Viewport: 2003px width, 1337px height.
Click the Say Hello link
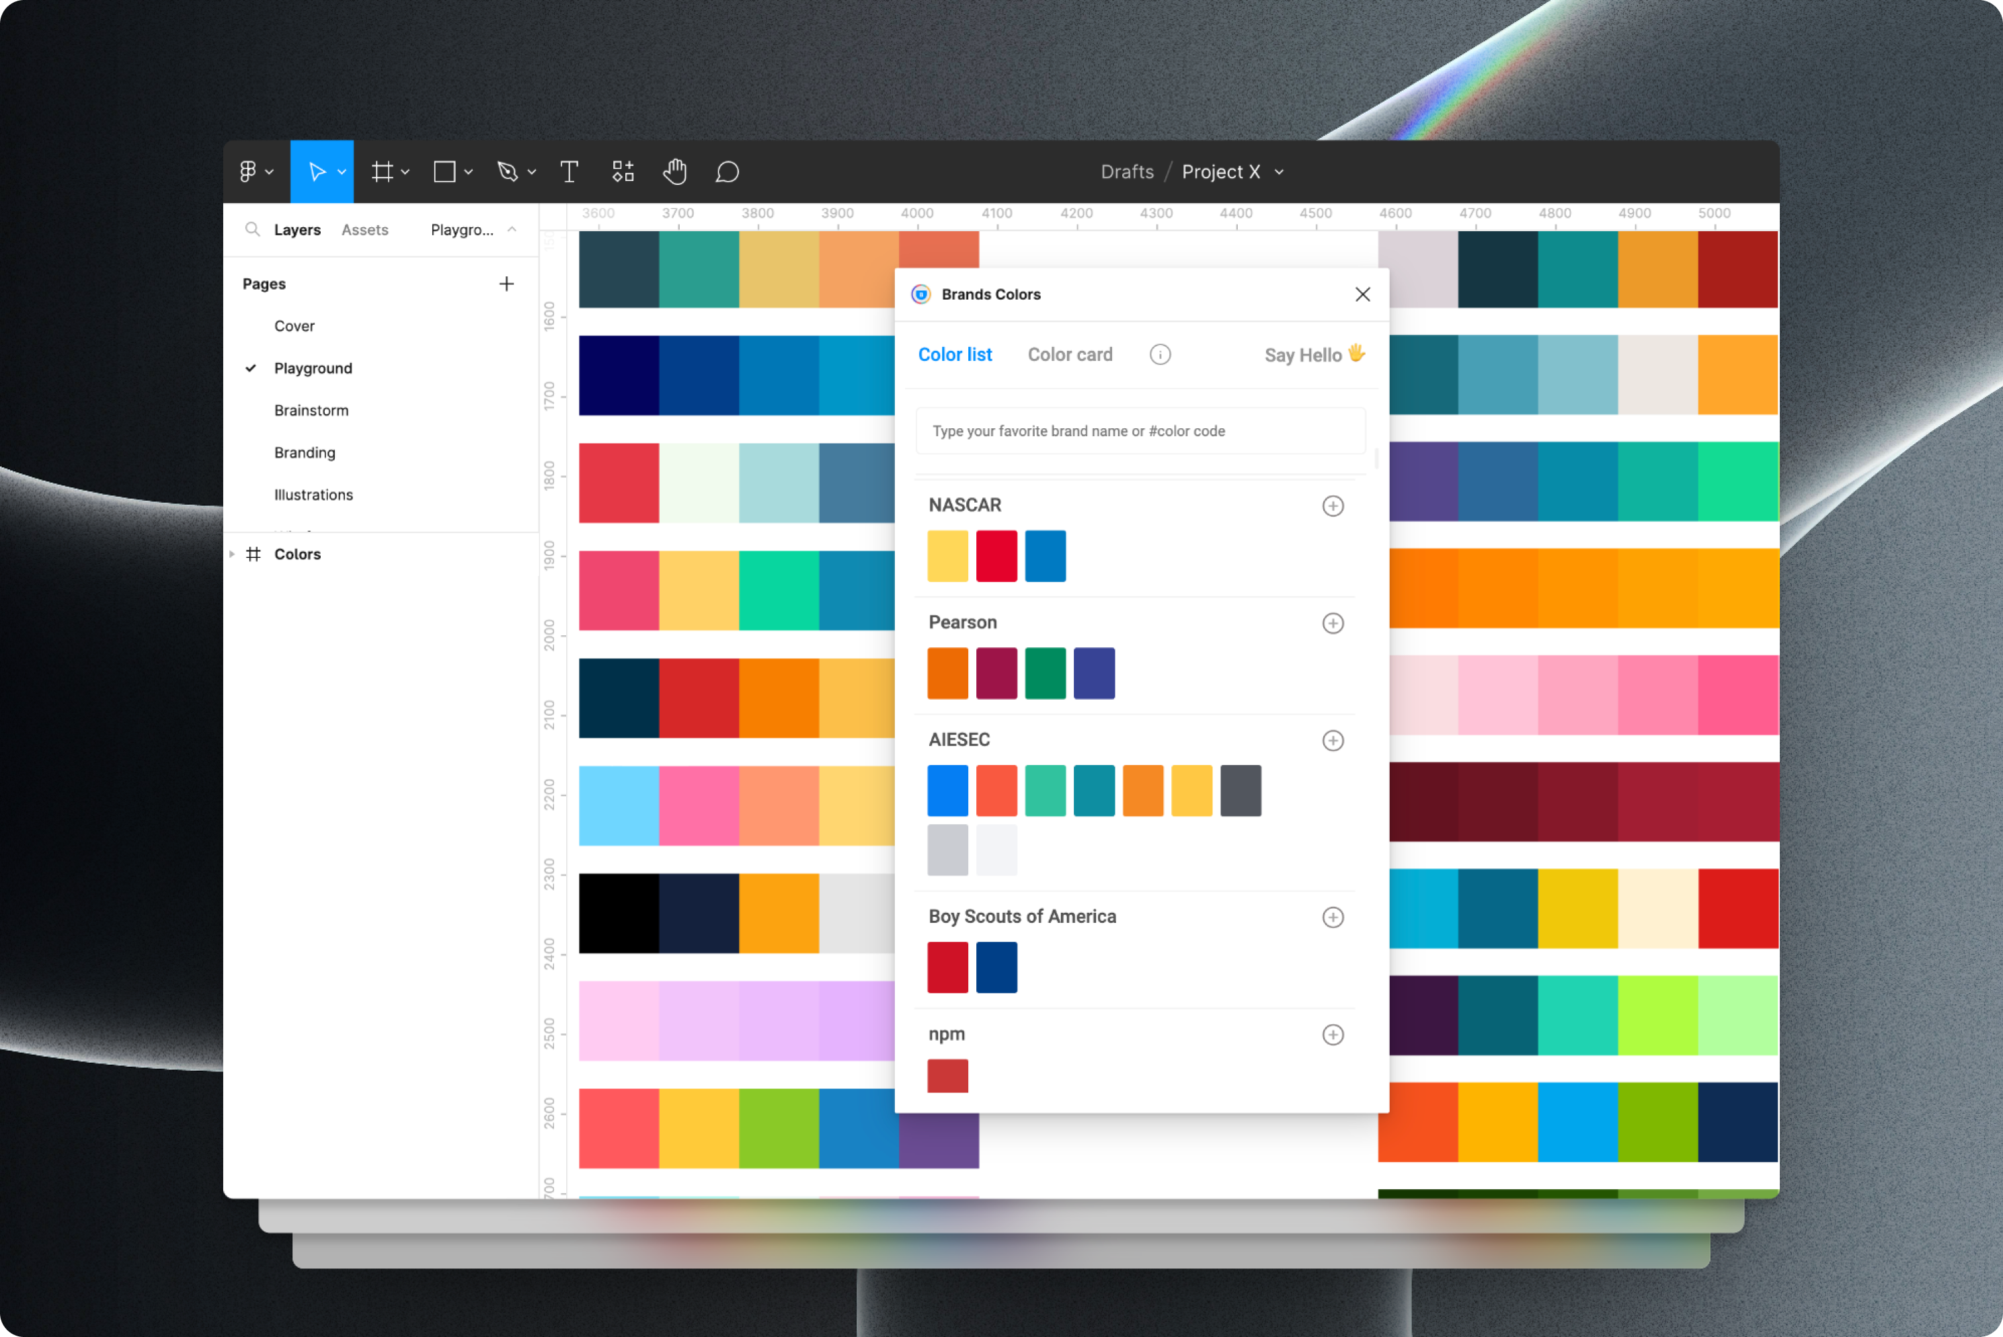[1314, 354]
